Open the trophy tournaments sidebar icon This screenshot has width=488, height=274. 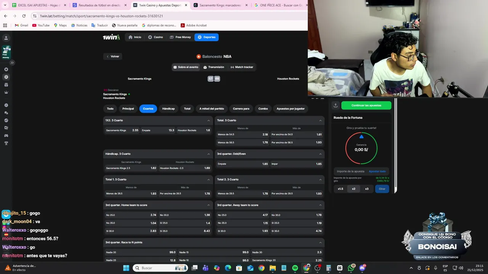click(x=6, y=143)
